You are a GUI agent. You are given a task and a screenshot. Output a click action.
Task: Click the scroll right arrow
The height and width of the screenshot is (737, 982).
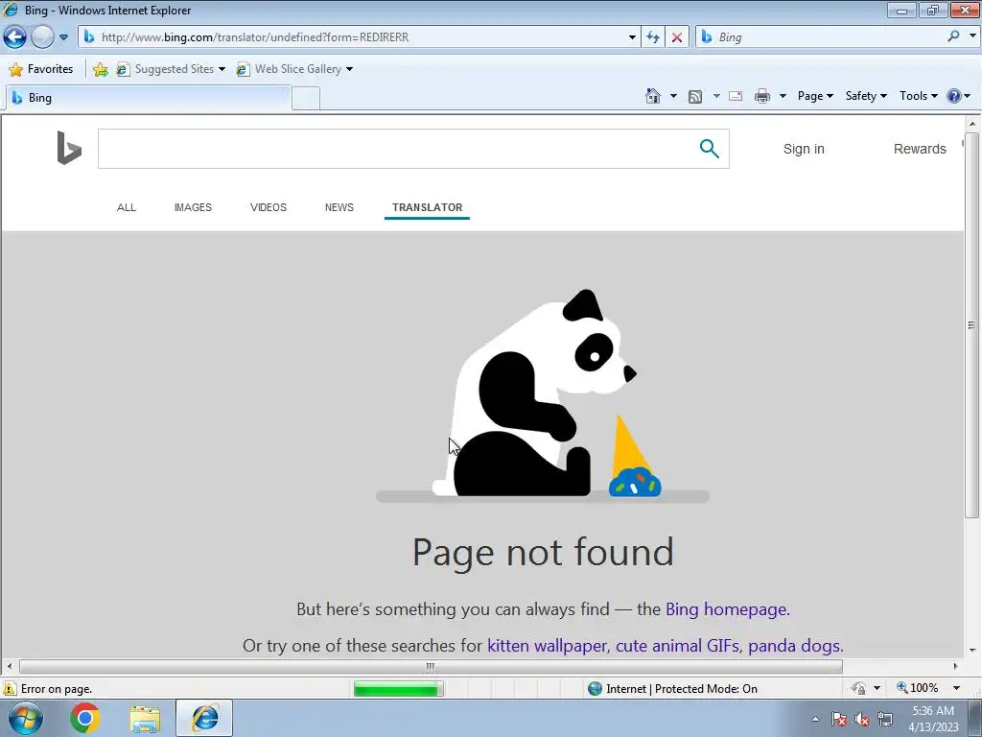(956, 666)
